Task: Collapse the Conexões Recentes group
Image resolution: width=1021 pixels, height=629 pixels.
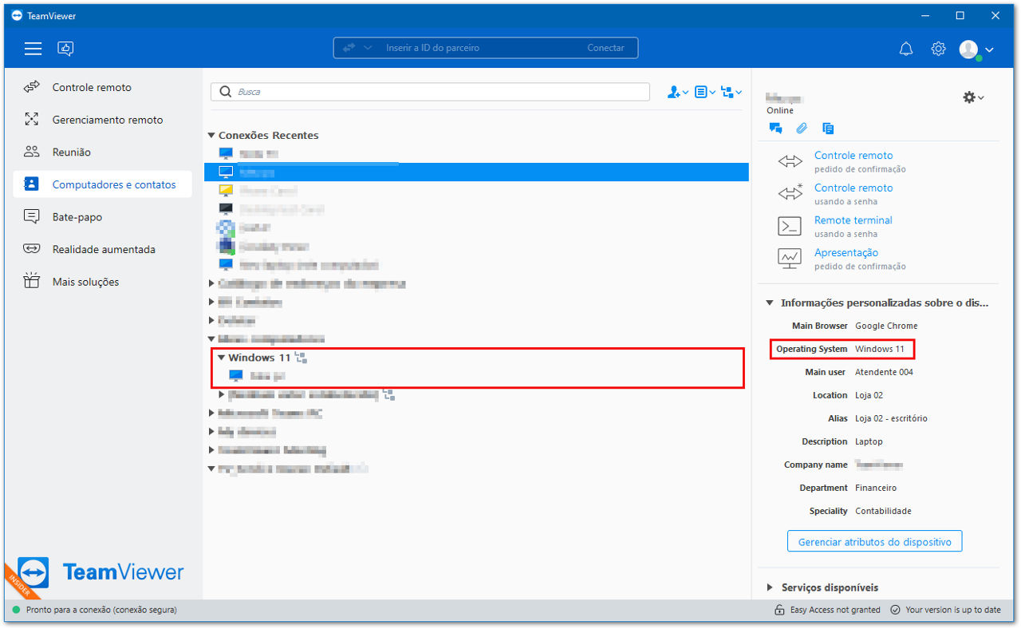Action: click(211, 136)
